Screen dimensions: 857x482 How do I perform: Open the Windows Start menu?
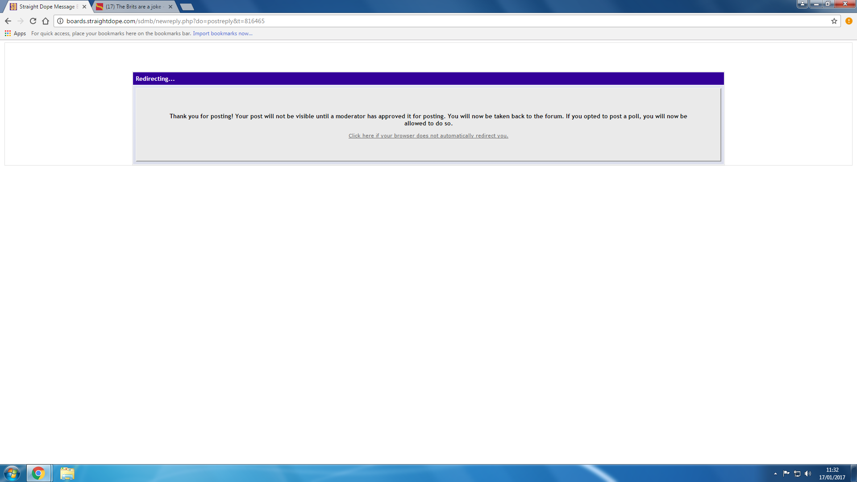coord(12,473)
